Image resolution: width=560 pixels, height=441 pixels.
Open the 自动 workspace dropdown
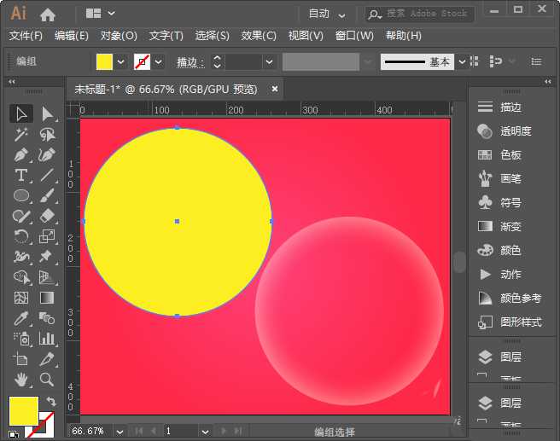[328, 14]
